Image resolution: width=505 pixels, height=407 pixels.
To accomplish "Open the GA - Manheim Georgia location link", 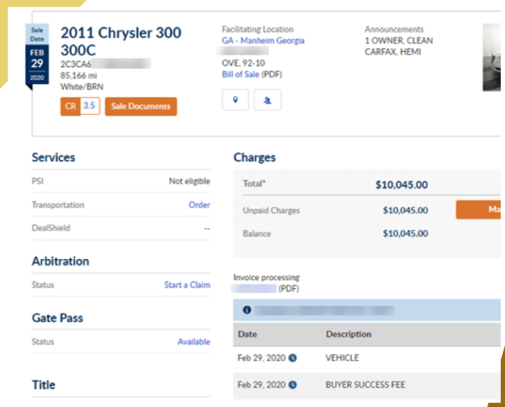I will pyautogui.click(x=263, y=41).
